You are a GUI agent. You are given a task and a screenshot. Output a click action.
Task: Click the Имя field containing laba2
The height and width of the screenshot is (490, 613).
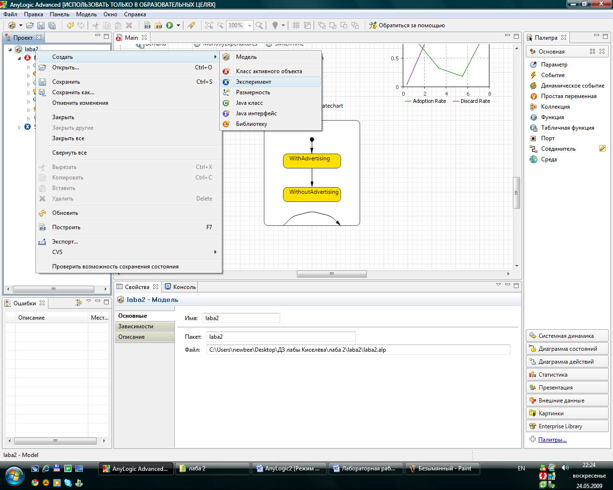[241, 318]
